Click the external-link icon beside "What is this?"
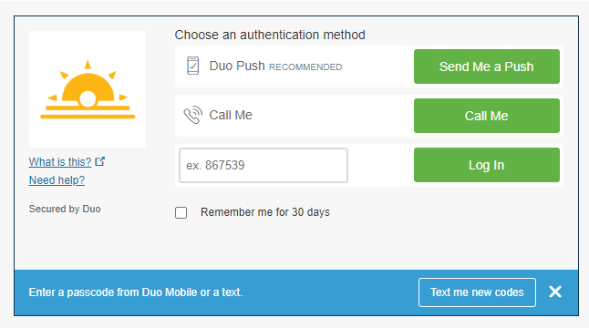The height and width of the screenshot is (328, 589). pos(100,161)
